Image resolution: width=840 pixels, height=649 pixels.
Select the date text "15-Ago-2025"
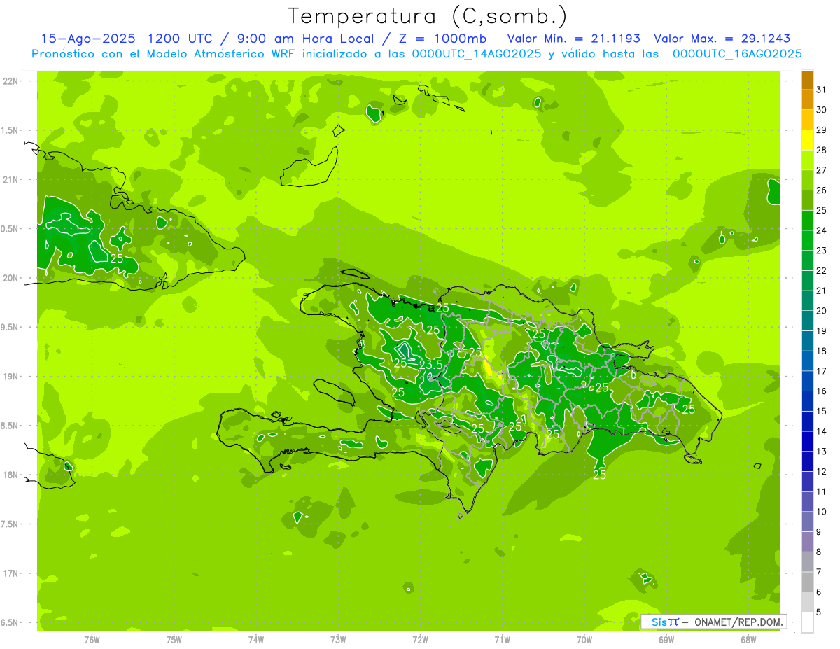pyautogui.click(x=87, y=39)
